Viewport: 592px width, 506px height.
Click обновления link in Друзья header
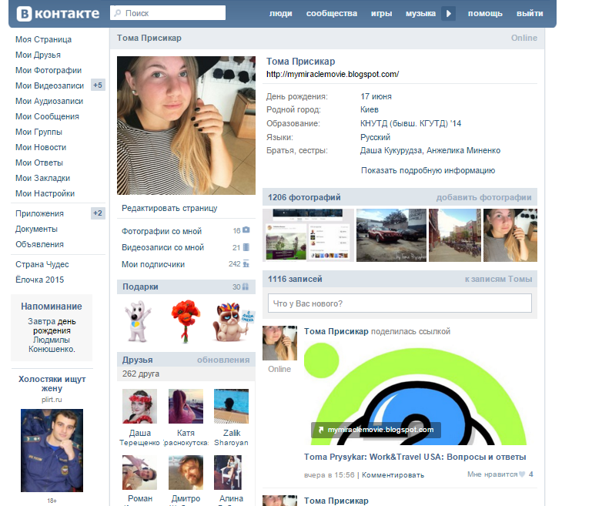223,360
